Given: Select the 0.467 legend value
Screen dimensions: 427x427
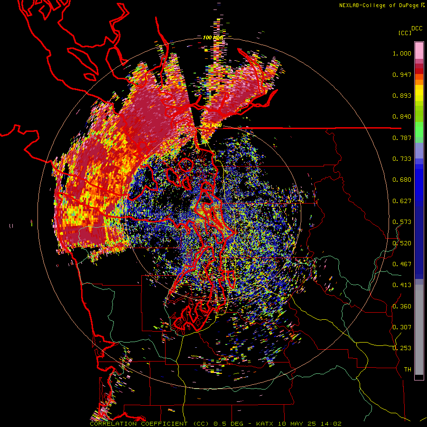Looking at the screenshot, I should (402, 264).
